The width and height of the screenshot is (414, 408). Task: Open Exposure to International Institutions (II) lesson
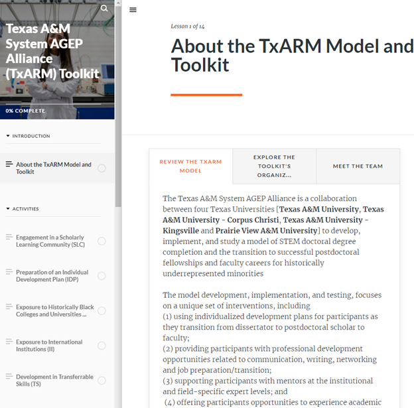point(49,346)
